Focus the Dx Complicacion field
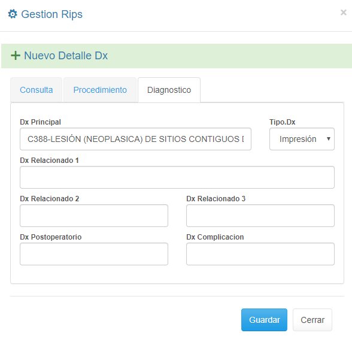352x351 pixels. tap(260, 254)
